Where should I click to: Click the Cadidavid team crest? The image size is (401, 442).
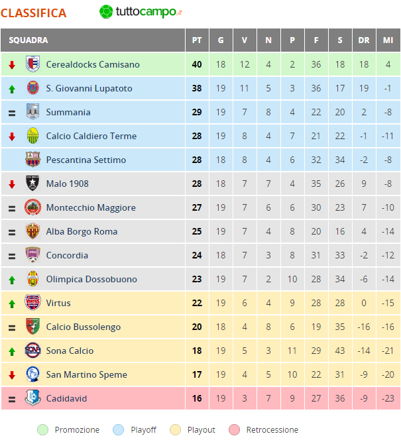[32, 398]
